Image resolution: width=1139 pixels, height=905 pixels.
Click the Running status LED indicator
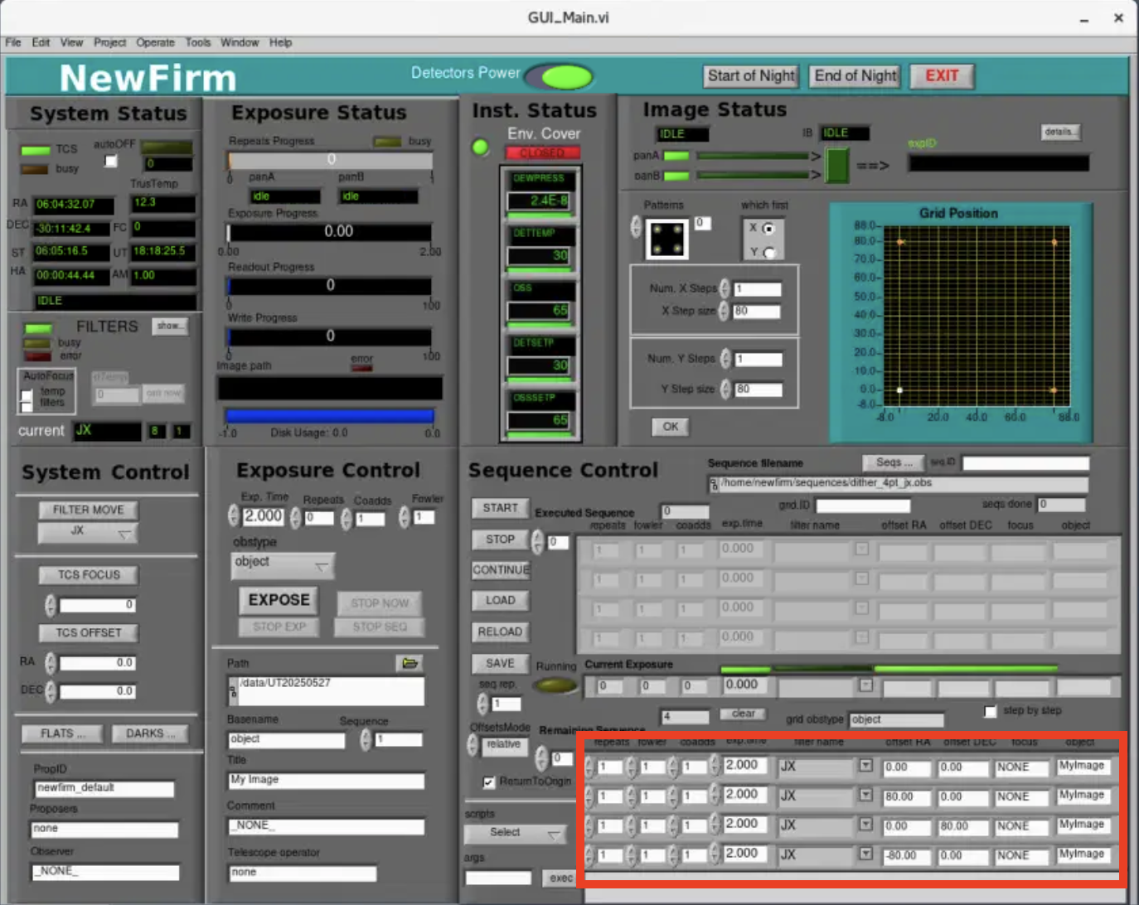coord(555,685)
